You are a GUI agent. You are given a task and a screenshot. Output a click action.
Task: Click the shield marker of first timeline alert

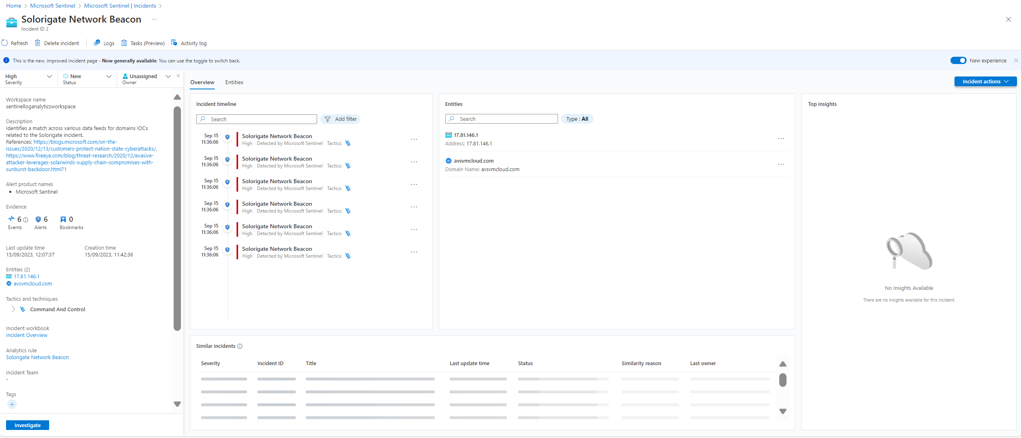[x=227, y=137]
